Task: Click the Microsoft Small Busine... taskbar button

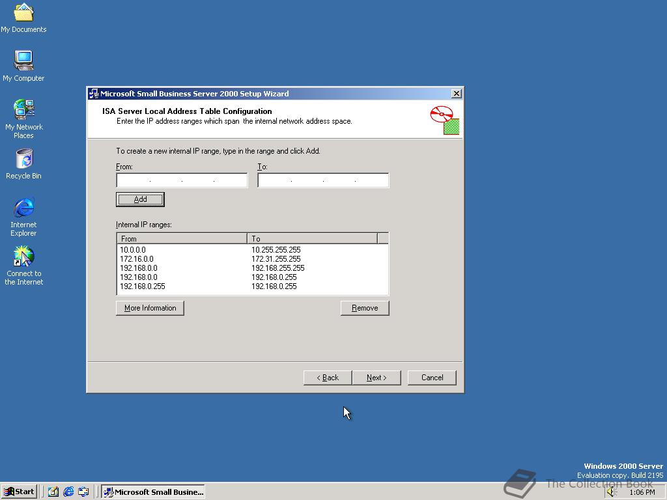Action: click(x=153, y=492)
